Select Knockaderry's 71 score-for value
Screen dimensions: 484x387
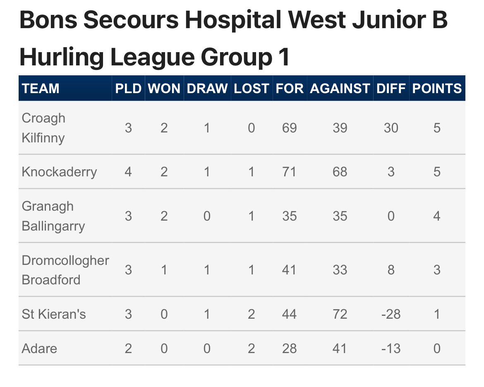pyautogui.click(x=289, y=172)
